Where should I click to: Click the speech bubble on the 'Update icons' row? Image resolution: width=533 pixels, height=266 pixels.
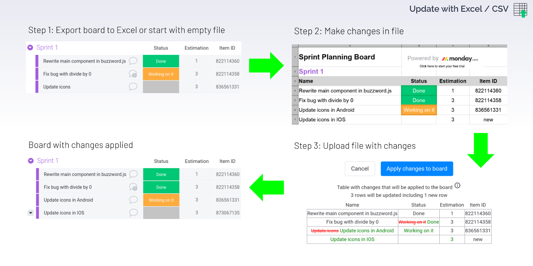tap(133, 87)
